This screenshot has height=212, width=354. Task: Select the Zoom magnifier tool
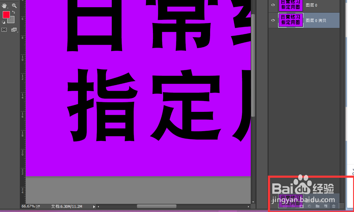pyautogui.click(x=14, y=5)
